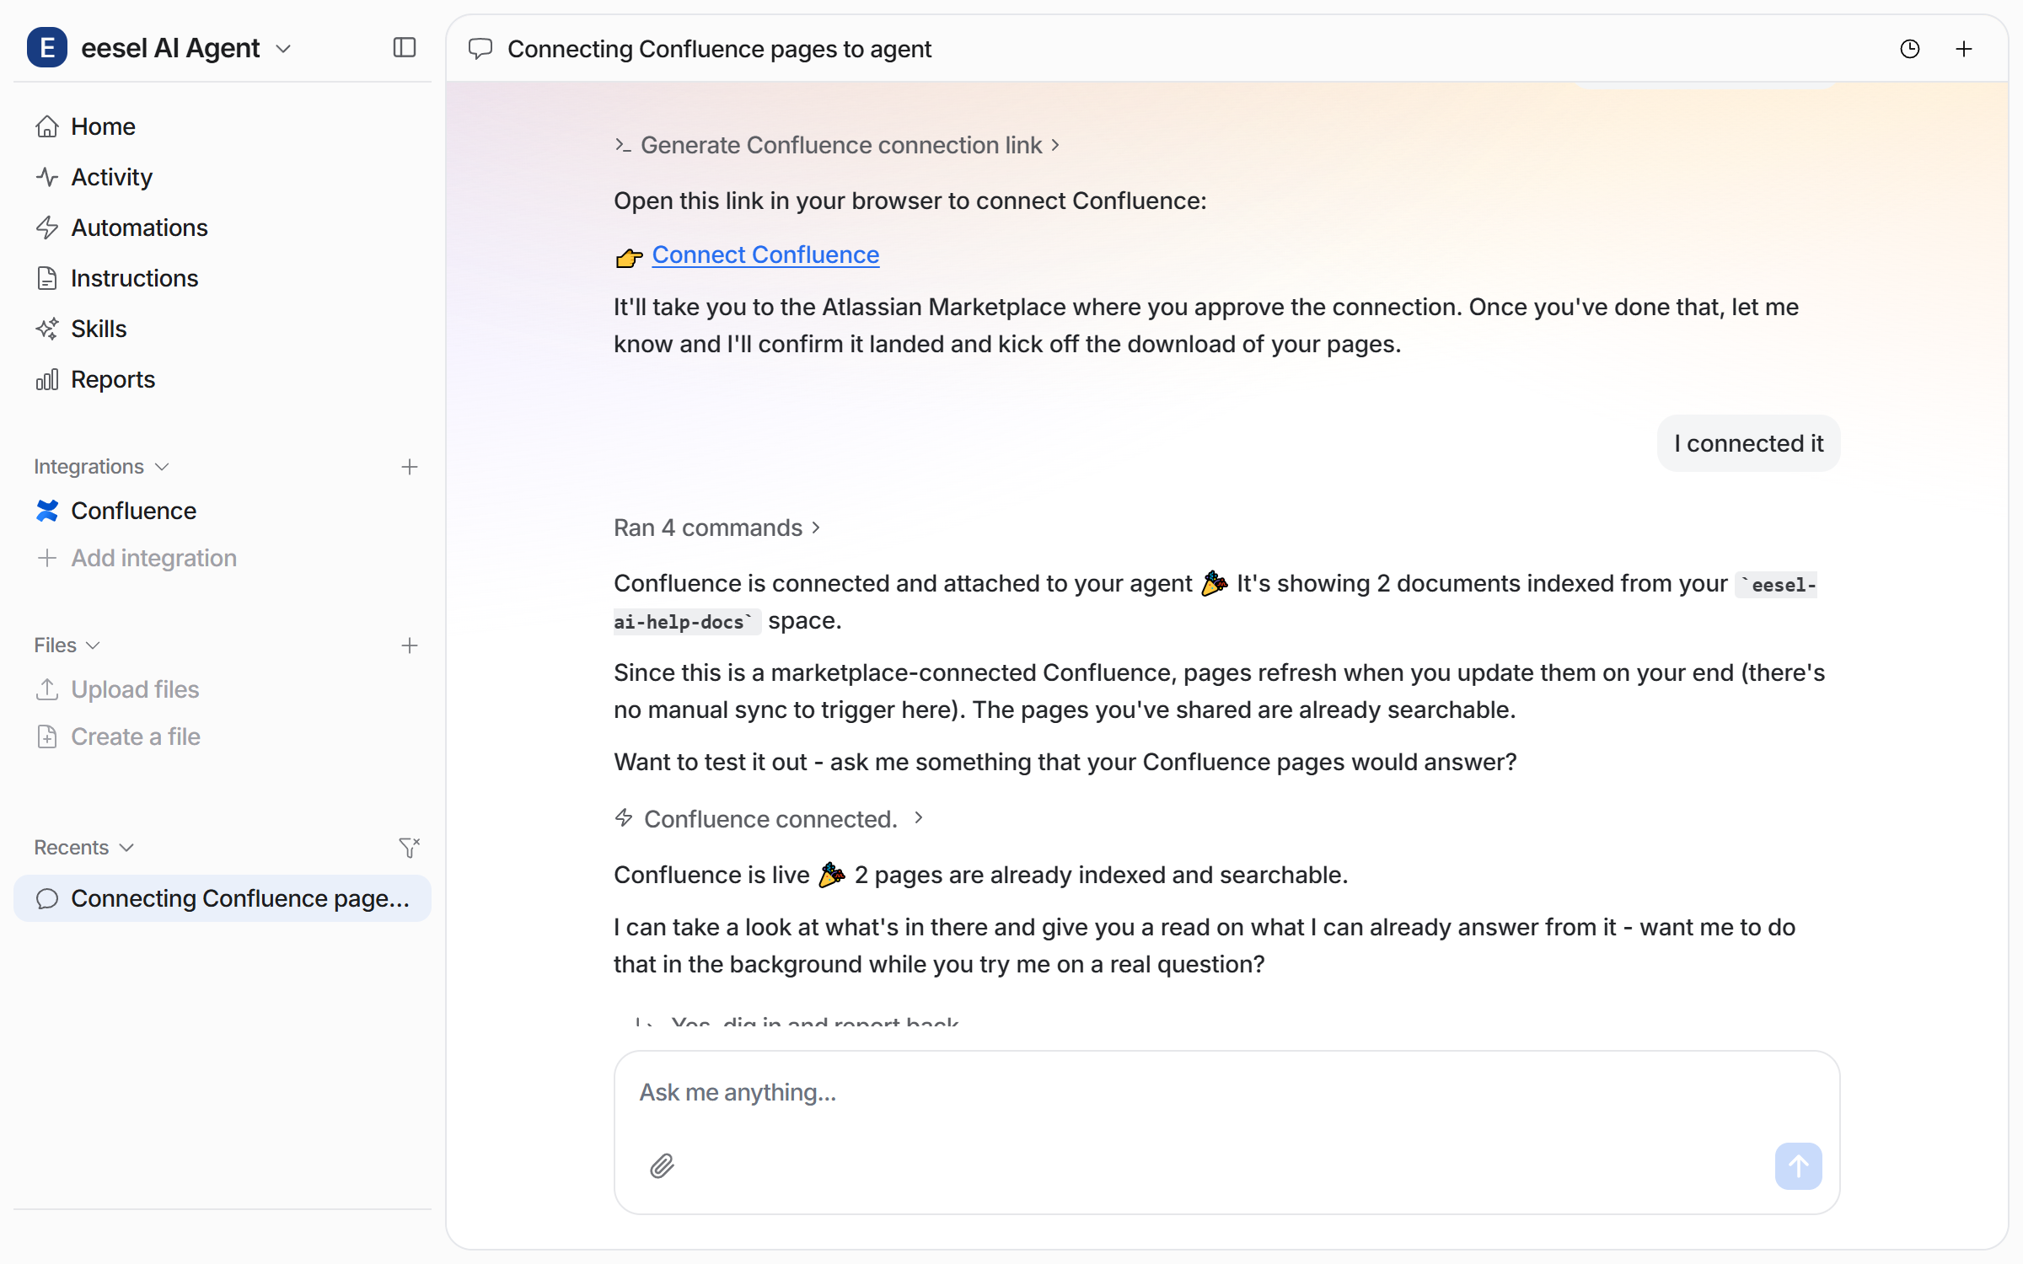This screenshot has width=2023, height=1264.
Task: Collapse the Recents section
Action: (x=84, y=848)
